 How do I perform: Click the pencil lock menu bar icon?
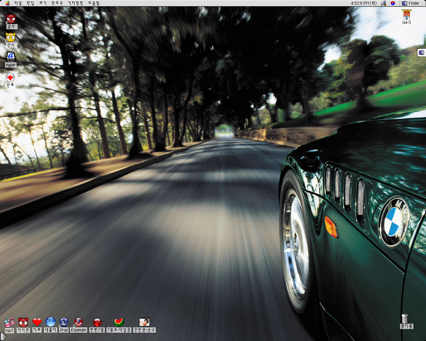click(x=384, y=3)
